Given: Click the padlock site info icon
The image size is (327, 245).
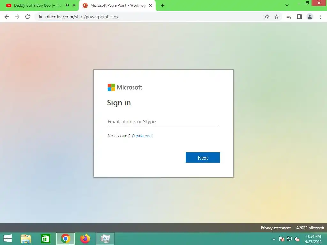Looking at the screenshot, I should pyautogui.click(x=40, y=17).
